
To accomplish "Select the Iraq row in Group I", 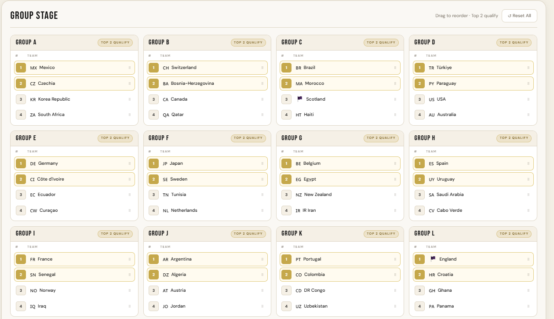I will pos(74,306).
